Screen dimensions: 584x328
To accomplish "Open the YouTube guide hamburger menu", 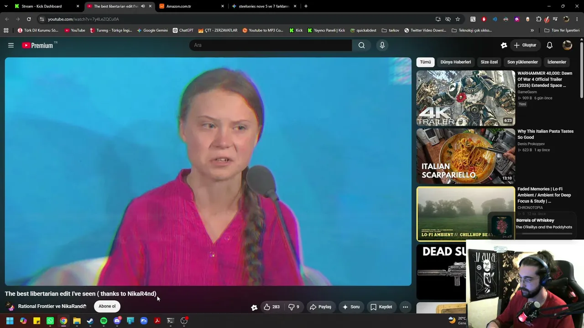I will (x=11, y=45).
